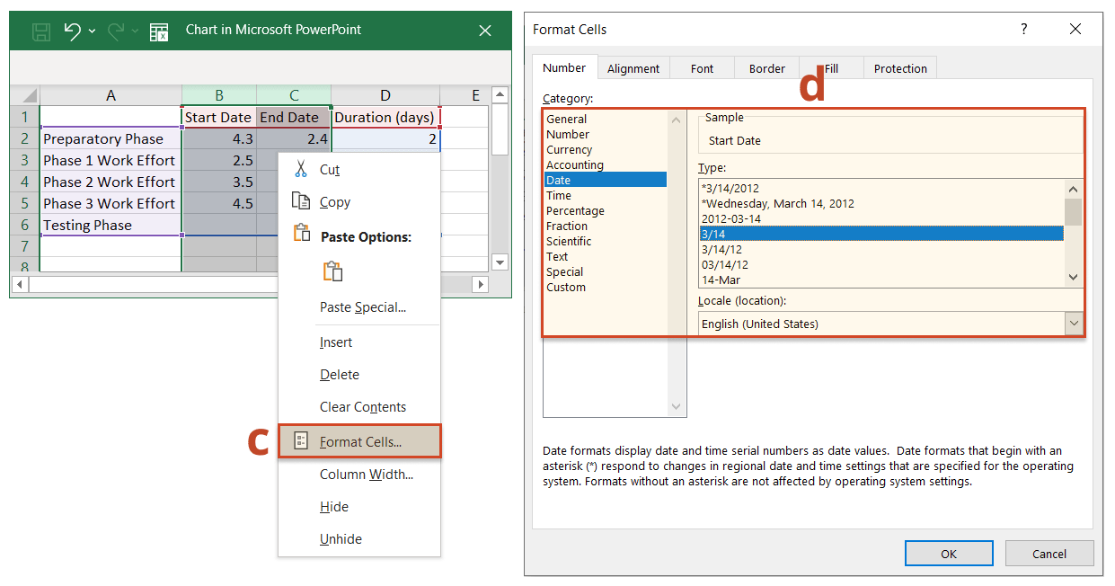Click the Save icon in the title bar
This screenshot has width=1115, height=586.
40,30
